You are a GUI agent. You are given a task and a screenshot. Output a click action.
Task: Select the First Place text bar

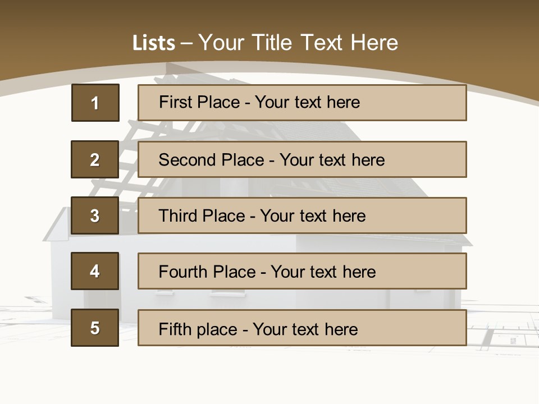point(302,103)
